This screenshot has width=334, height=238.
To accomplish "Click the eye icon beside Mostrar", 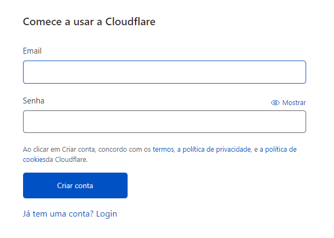I will (275, 103).
